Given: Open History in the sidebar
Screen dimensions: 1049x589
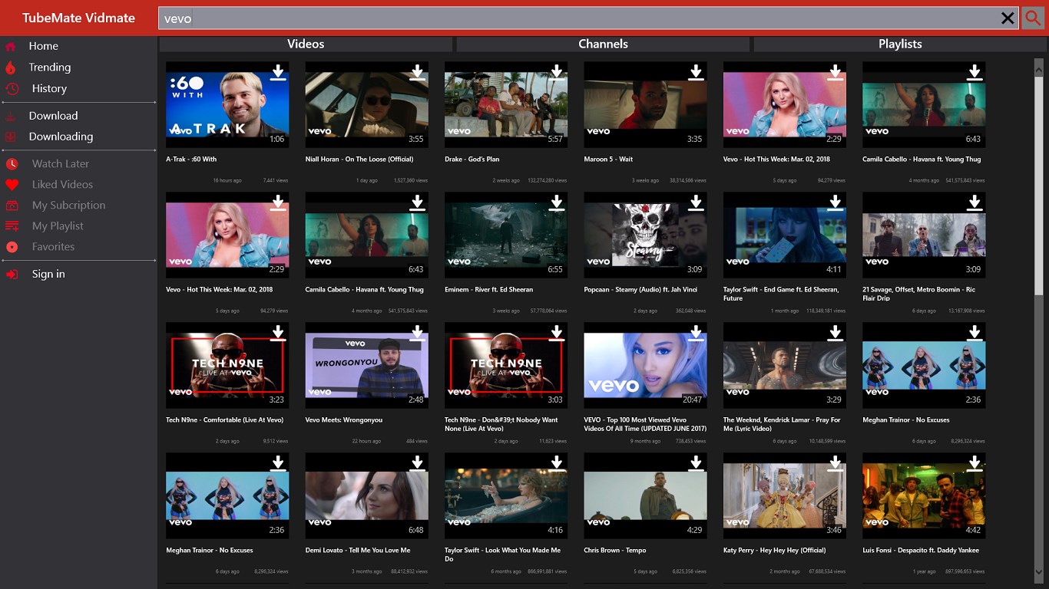Looking at the screenshot, I should pyautogui.click(x=49, y=89).
